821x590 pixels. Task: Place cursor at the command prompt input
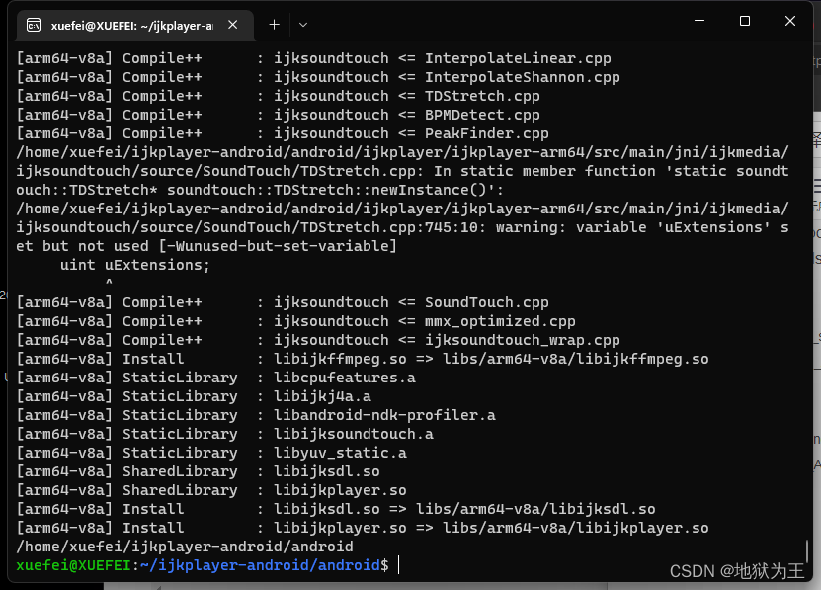click(x=399, y=565)
